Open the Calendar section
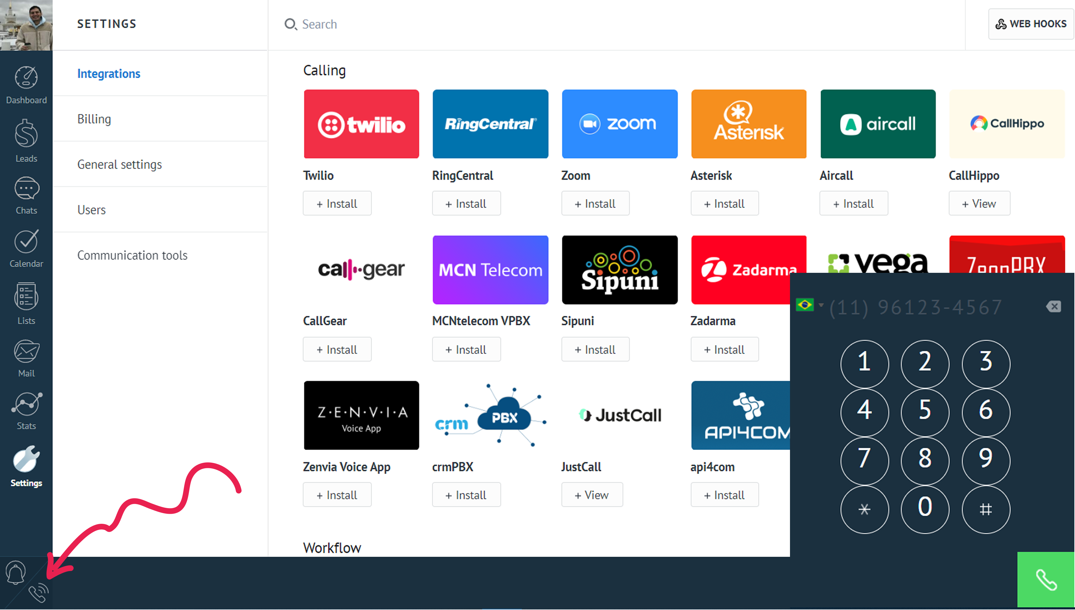 (26, 248)
